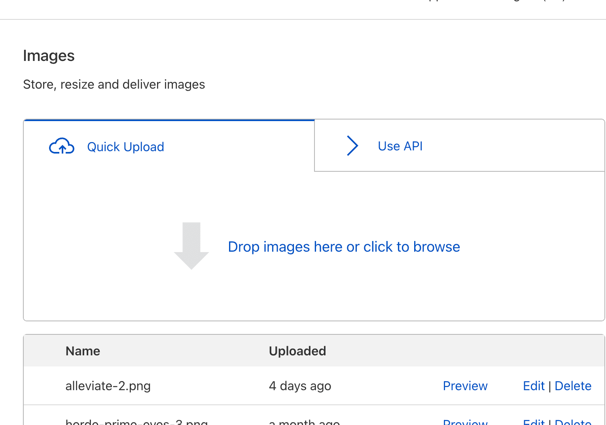This screenshot has height=425, width=606.
Task: Click the cloud upload icon
Action: coord(61,146)
